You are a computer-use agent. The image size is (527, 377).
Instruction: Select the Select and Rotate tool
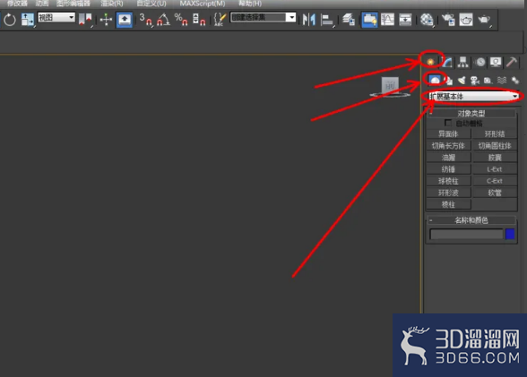click(x=9, y=20)
